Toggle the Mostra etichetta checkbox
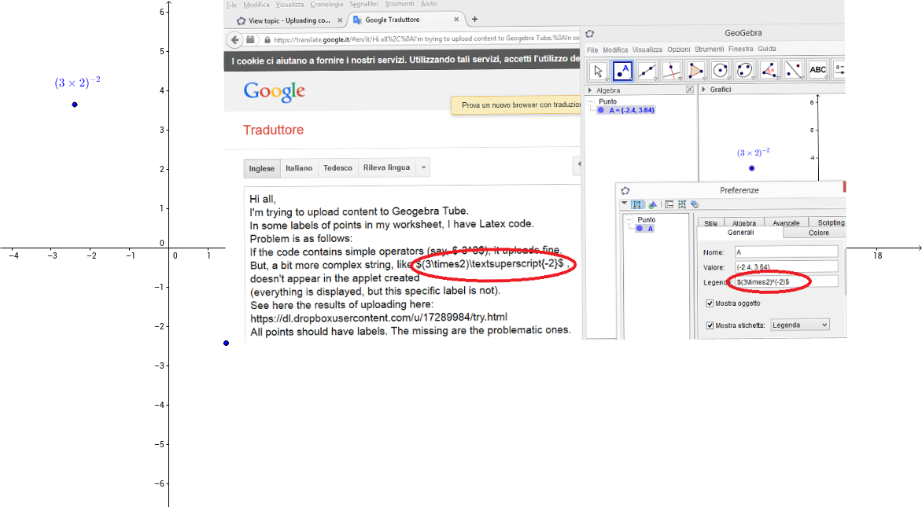Image resolution: width=922 pixels, height=507 pixels. coord(710,325)
